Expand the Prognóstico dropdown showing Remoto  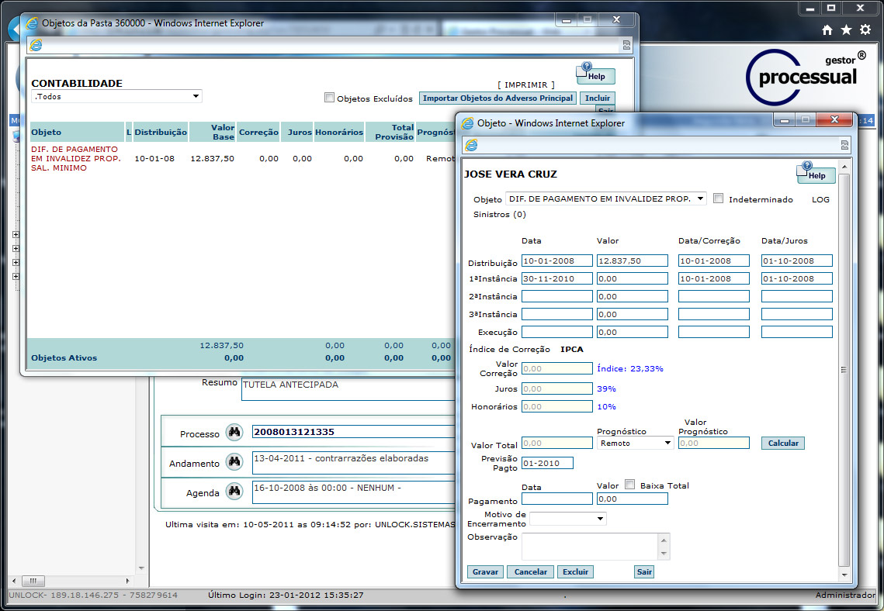tap(635, 443)
